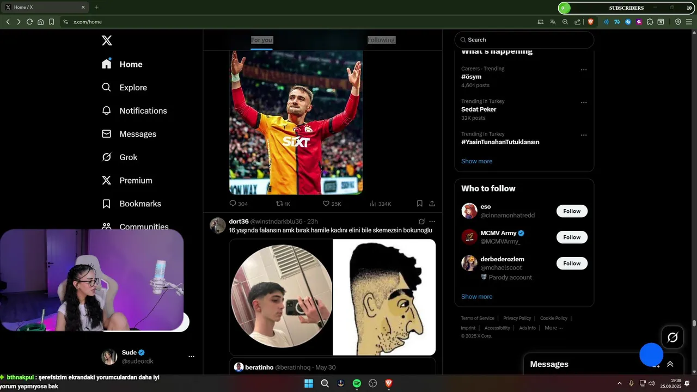Bookmark the Galatasaray player post
Image resolution: width=697 pixels, height=392 pixels.
click(x=419, y=204)
